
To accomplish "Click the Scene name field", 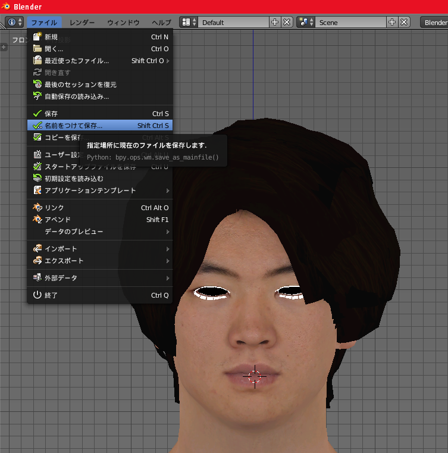I will click(351, 22).
